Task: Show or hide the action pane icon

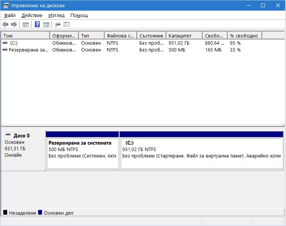Action: coord(46,25)
